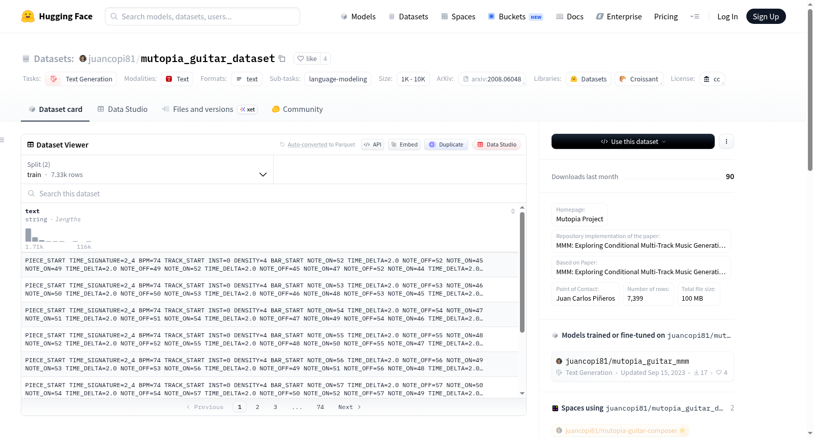Image resolution: width=814 pixels, height=438 pixels.
Task: Switch to the Data Studio tab
Action: tap(123, 109)
